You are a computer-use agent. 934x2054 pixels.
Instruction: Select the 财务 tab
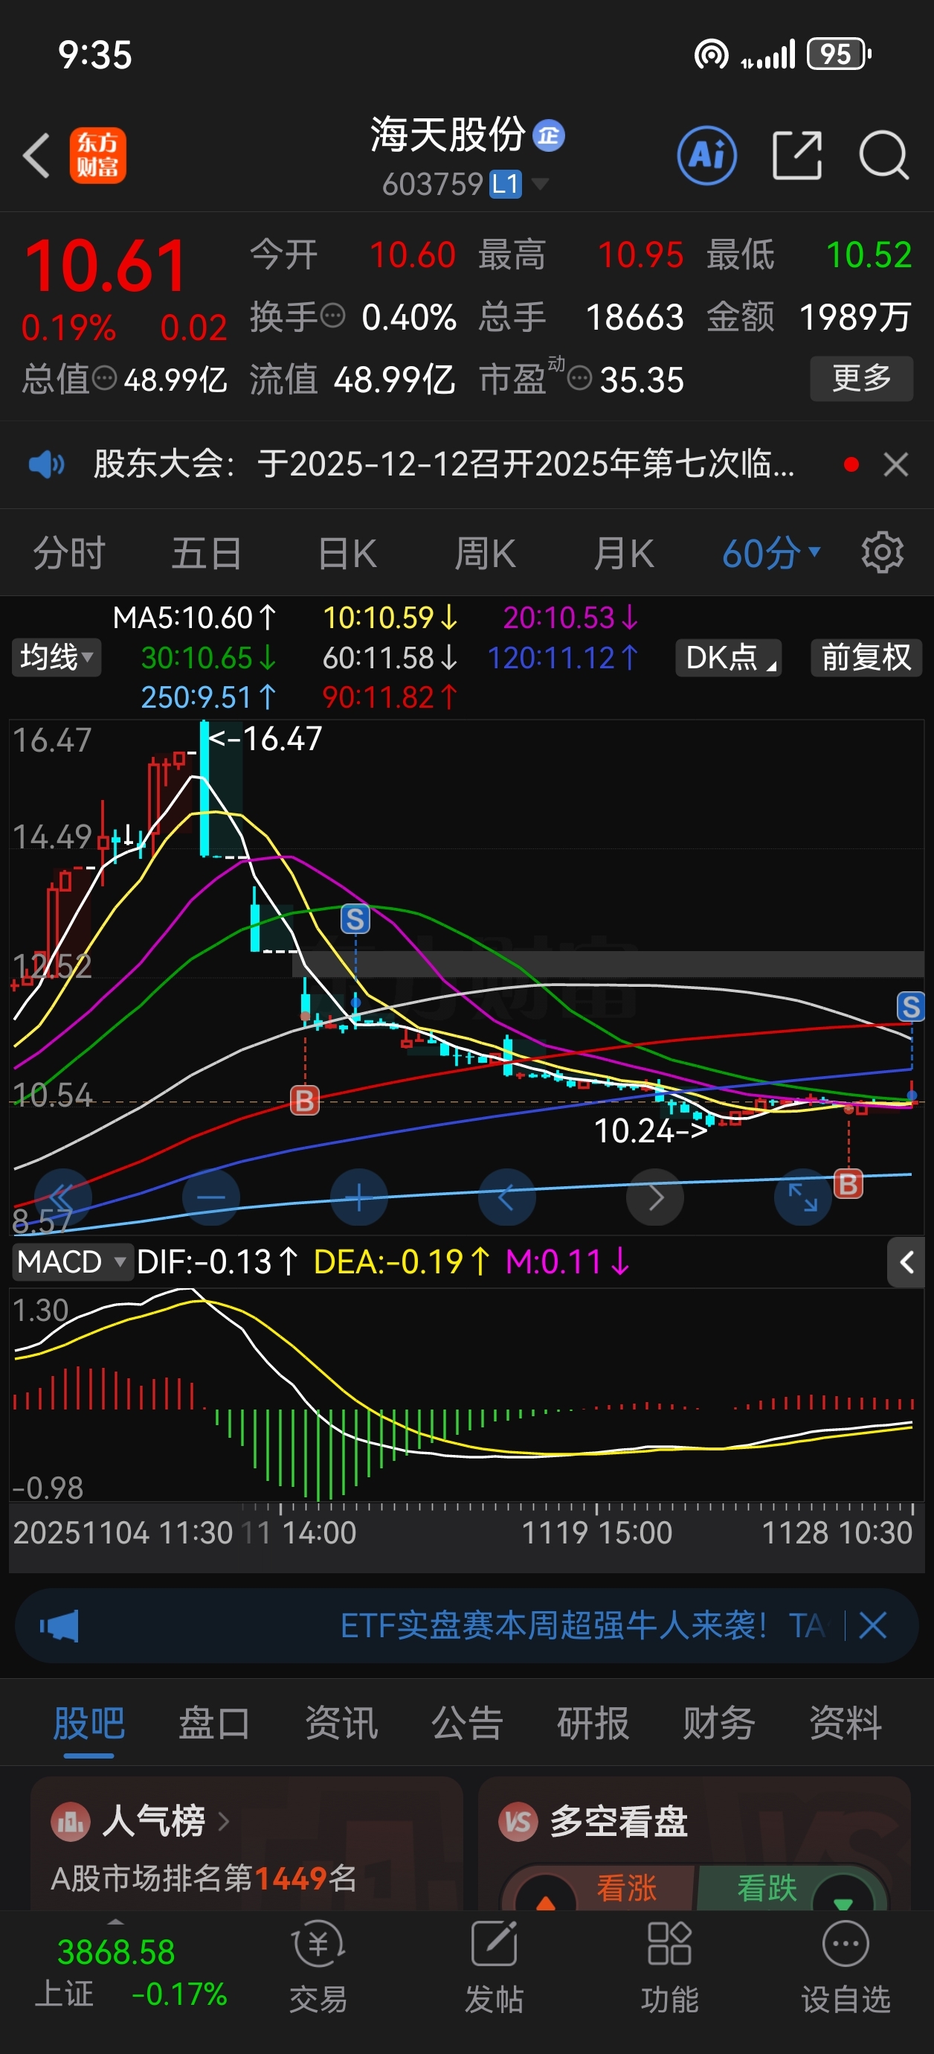point(719,1723)
